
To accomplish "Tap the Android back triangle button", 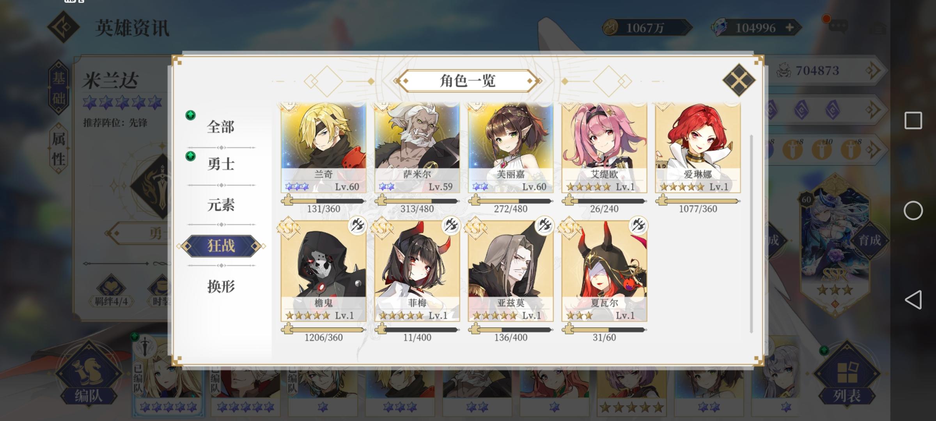I will point(913,300).
